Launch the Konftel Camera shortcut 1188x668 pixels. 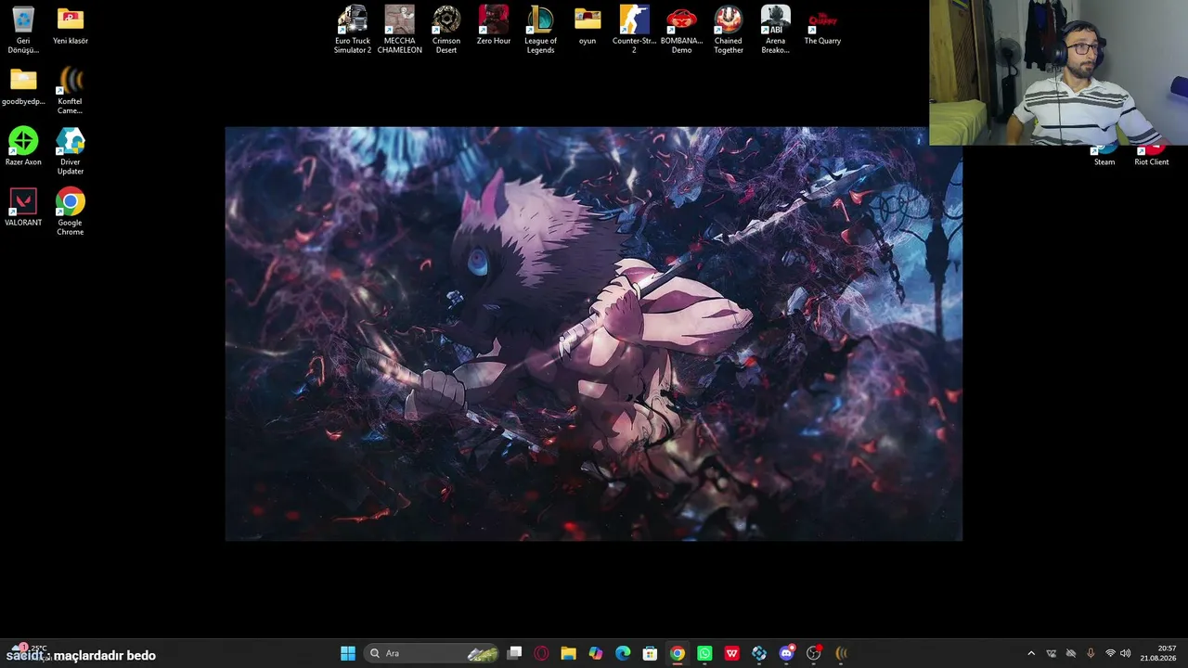[71, 91]
